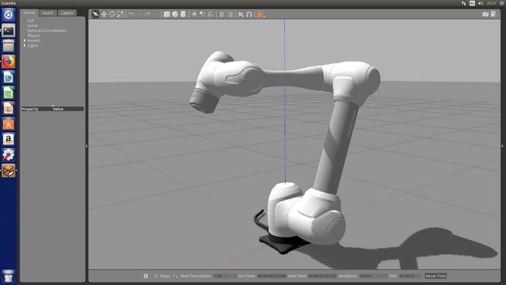Expand the Lights tree node

click(25, 46)
